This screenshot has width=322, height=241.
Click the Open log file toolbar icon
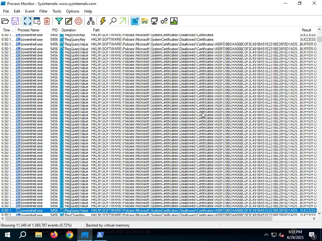(x=5, y=21)
